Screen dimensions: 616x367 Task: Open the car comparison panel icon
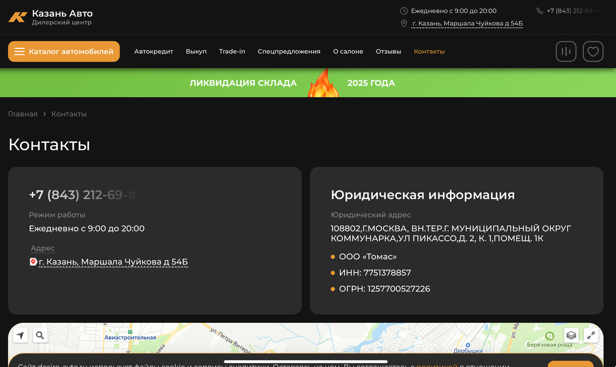pyautogui.click(x=566, y=51)
